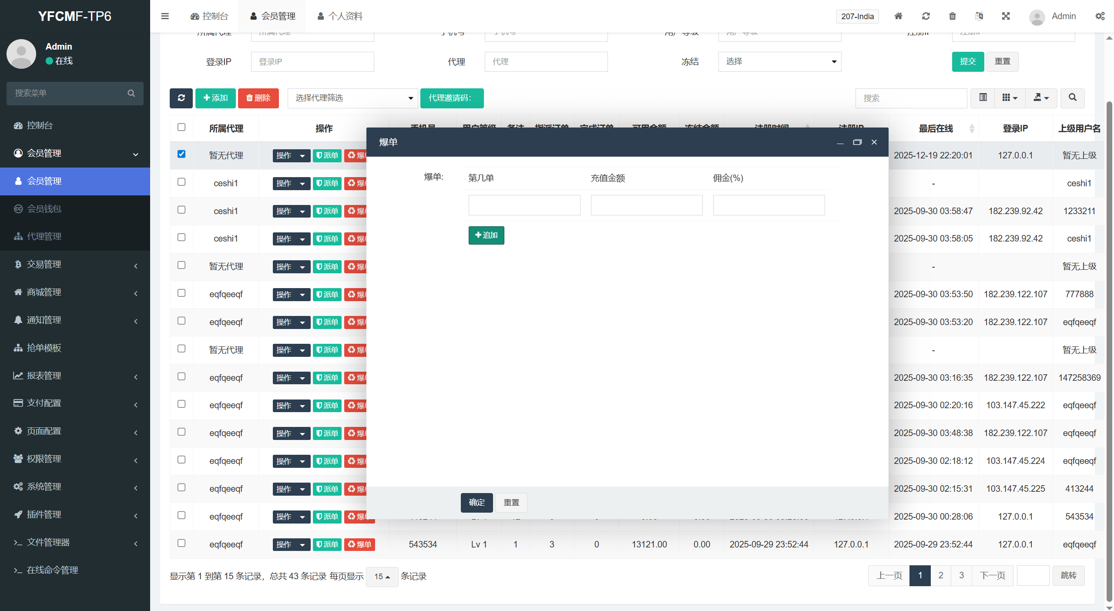This screenshot has height=611, width=1114.
Task: Click the 充值金额 input field
Action: [646, 205]
